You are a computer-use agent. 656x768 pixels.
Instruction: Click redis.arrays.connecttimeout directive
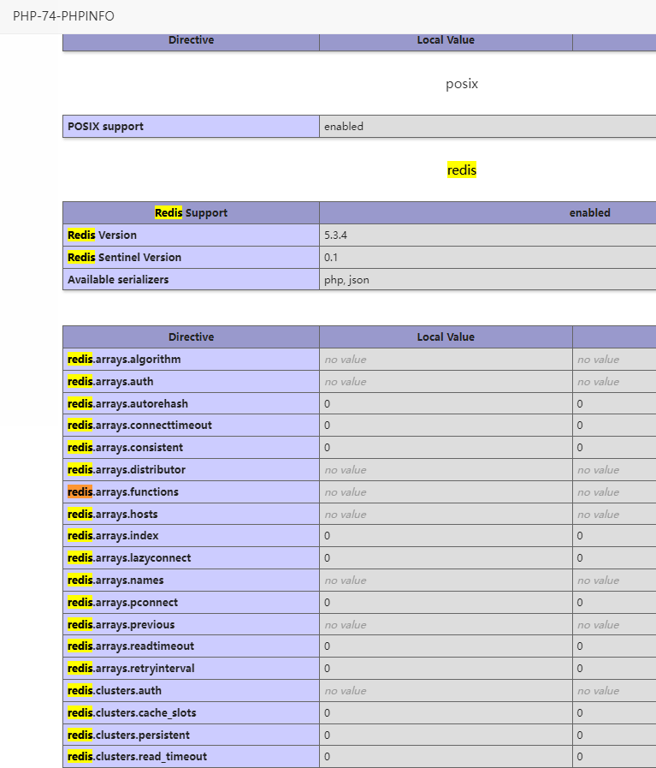click(140, 426)
